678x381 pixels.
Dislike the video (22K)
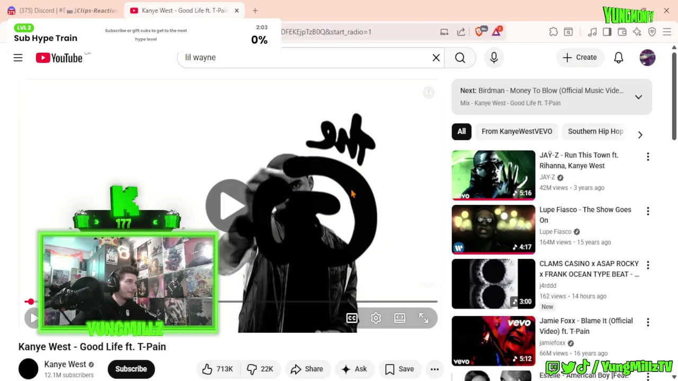(260, 369)
